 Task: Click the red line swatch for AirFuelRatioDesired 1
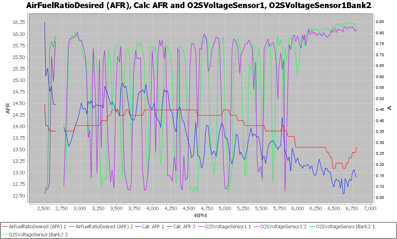(5, 227)
